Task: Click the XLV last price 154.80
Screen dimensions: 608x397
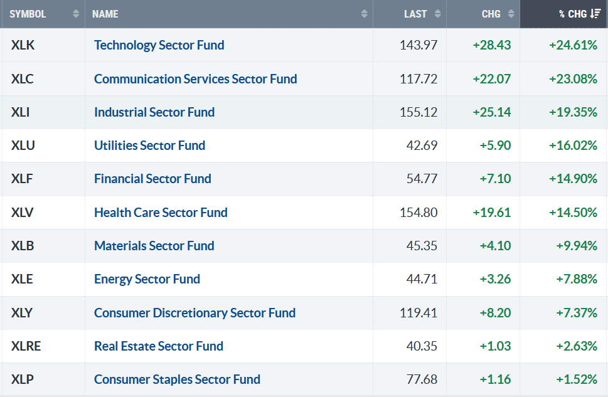Action: click(419, 213)
